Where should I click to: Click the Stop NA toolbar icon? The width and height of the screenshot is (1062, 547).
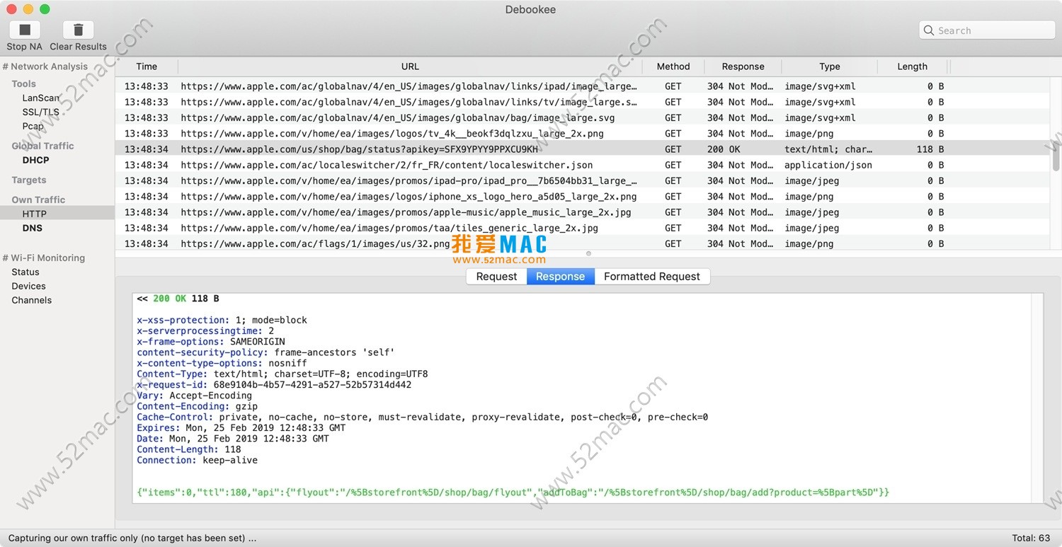tap(25, 30)
